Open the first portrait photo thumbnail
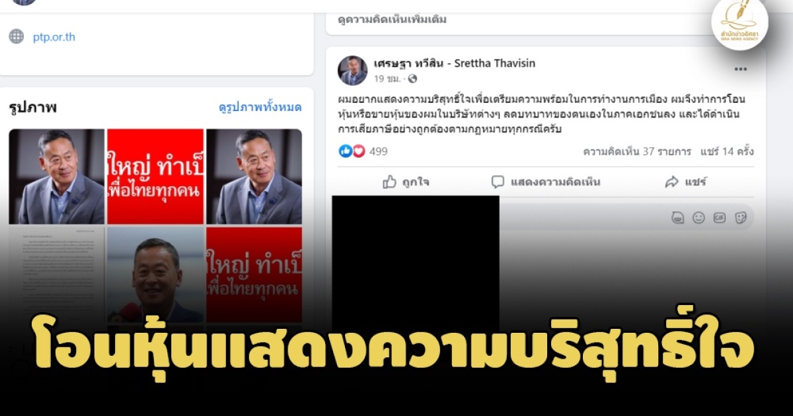The width and height of the screenshot is (793, 416). point(56,176)
